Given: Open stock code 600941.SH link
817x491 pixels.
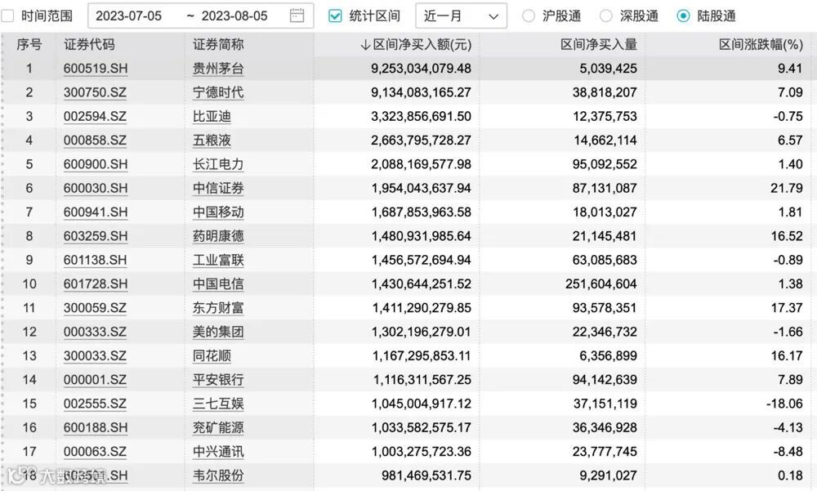Looking at the screenshot, I should coord(96,212).
